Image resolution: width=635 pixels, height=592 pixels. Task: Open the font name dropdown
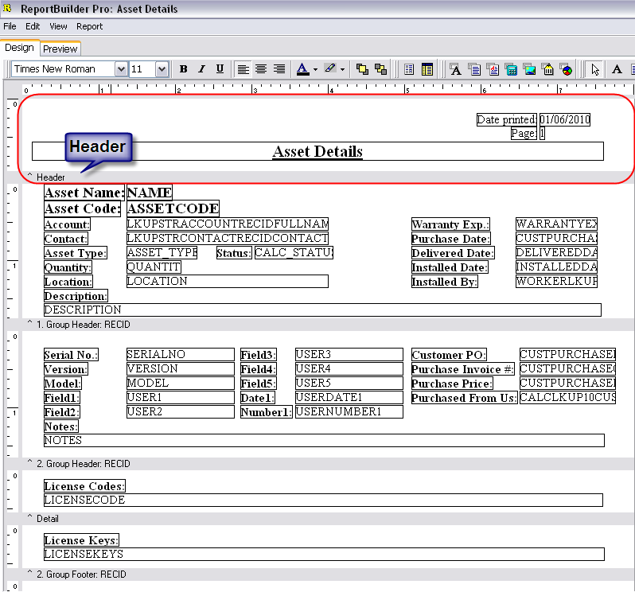(121, 69)
